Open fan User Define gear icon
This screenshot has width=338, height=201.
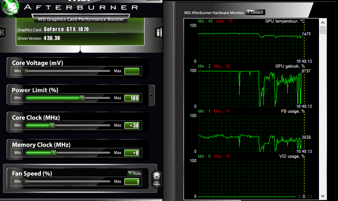(x=157, y=179)
